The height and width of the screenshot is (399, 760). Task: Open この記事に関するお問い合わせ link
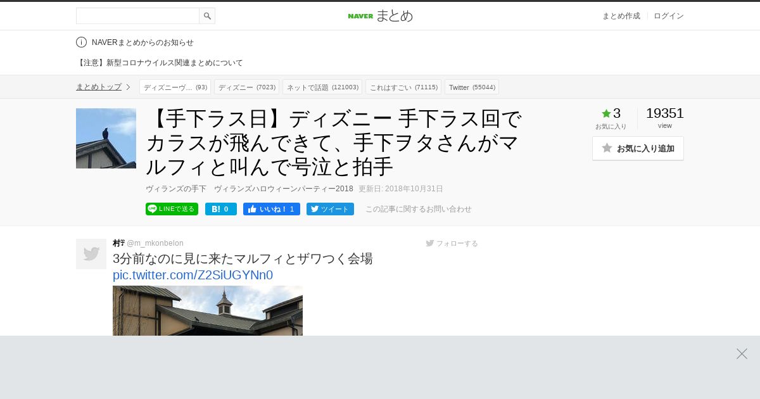click(x=419, y=209)
